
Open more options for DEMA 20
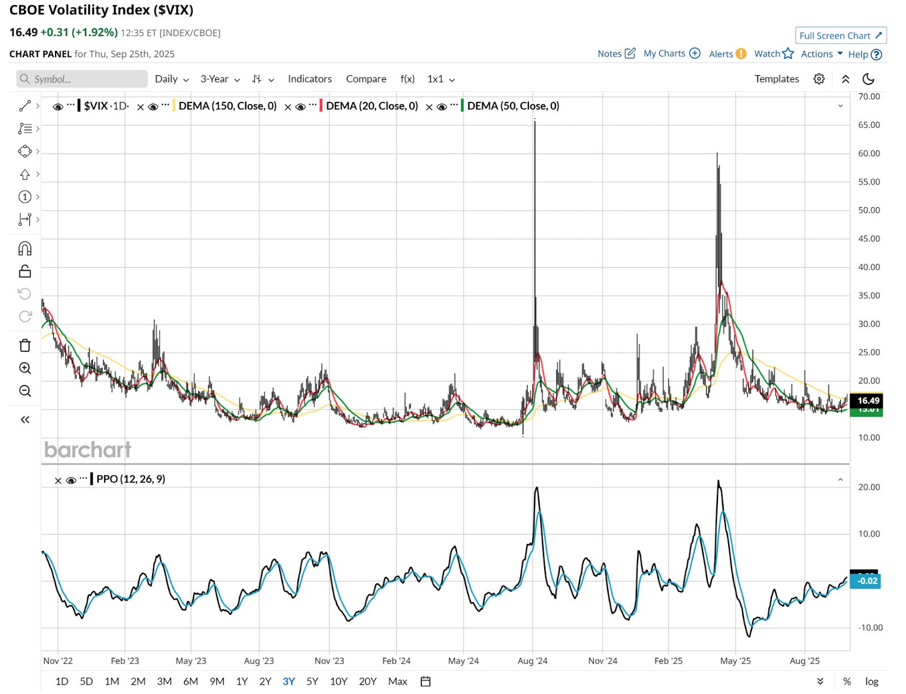coord(313,105)
